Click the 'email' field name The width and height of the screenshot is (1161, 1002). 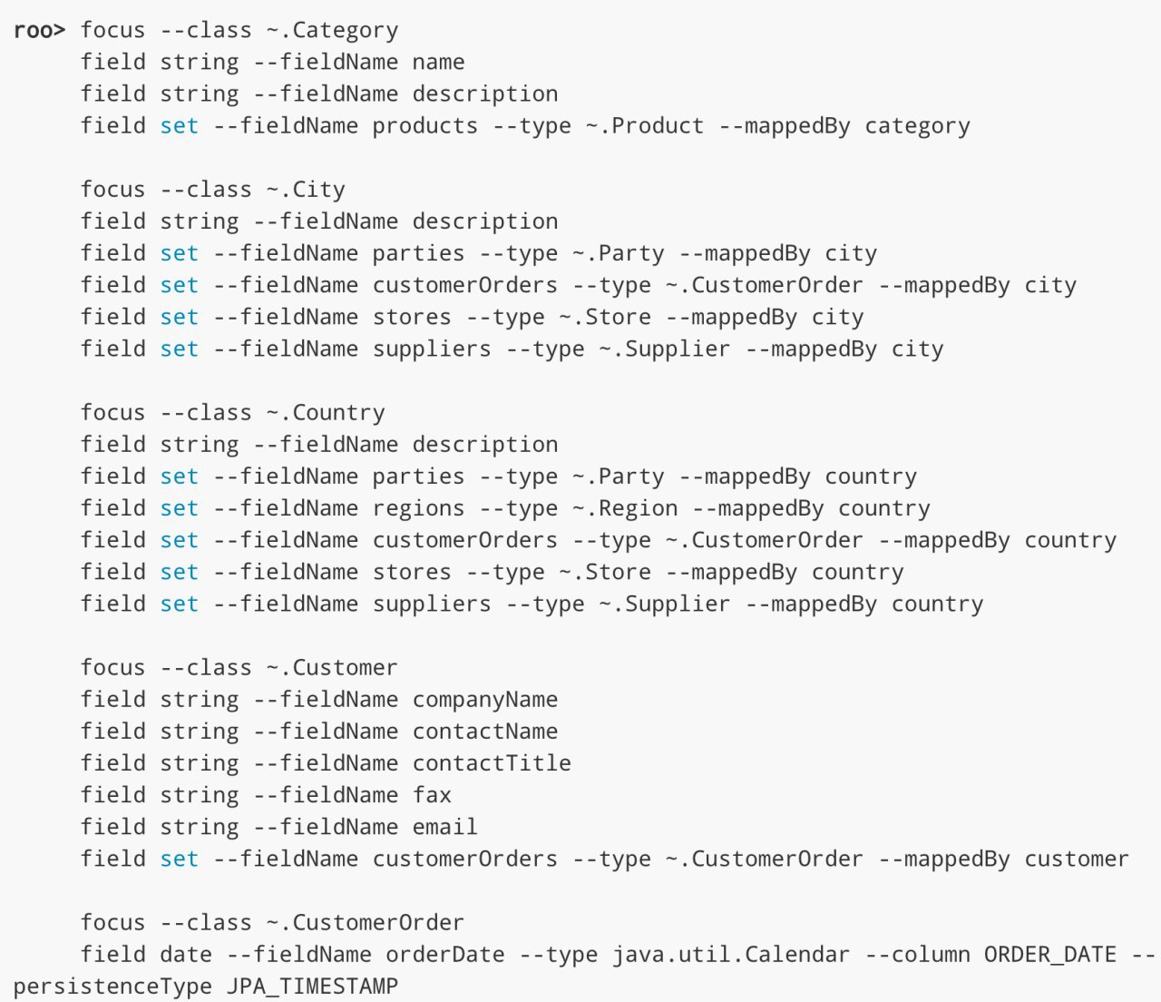(x=444, y=827)
